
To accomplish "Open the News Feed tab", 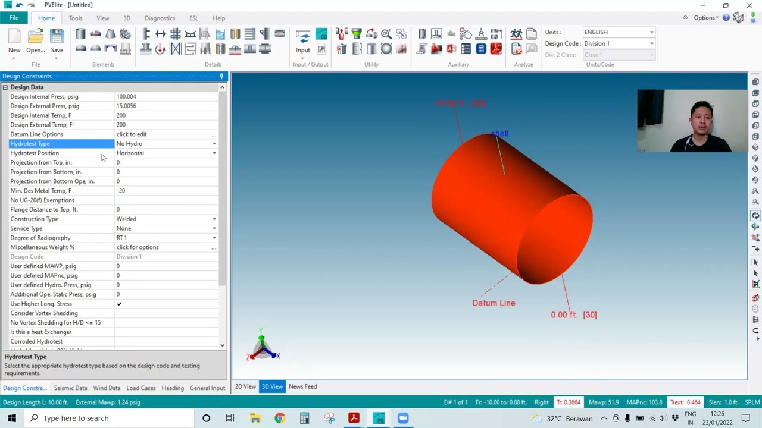I will point(302,386).
